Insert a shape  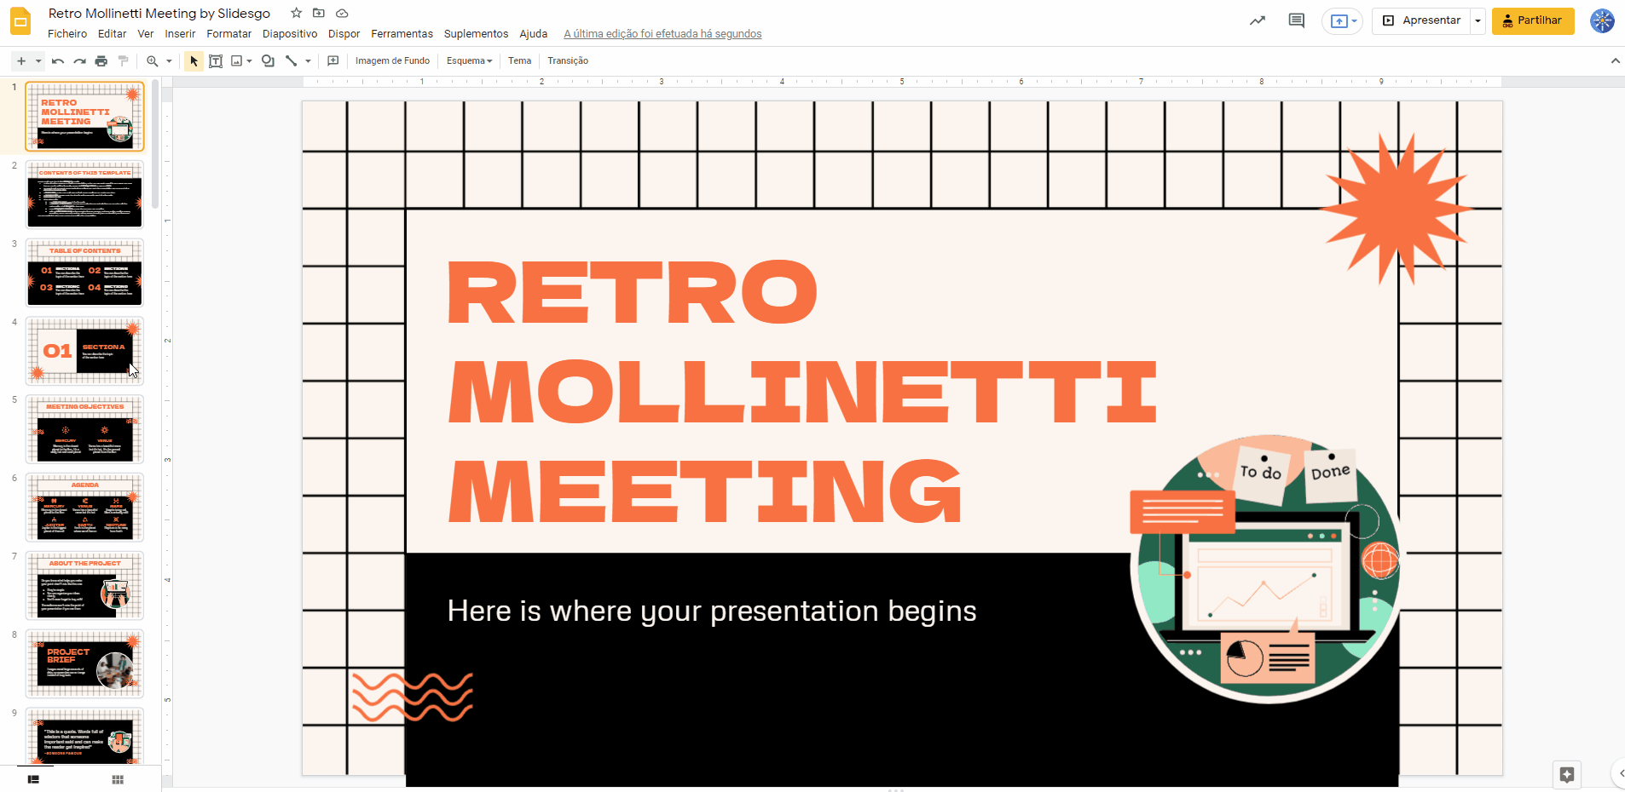point(268,60)
